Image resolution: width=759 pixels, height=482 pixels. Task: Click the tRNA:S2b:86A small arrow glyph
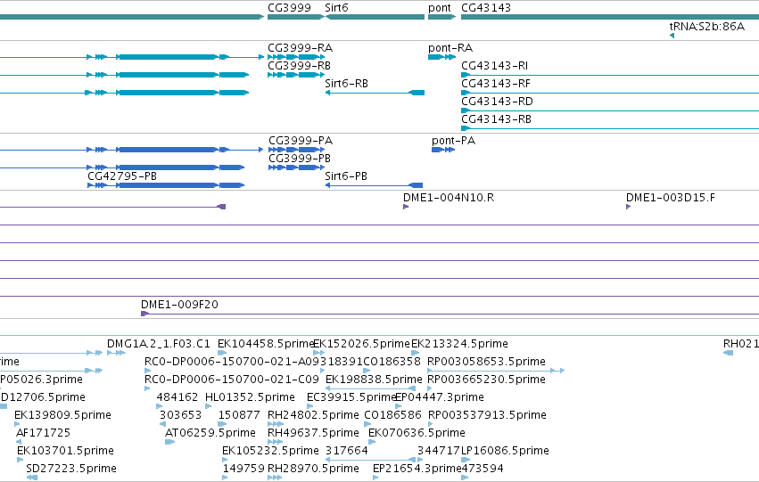tap(672, 36)
